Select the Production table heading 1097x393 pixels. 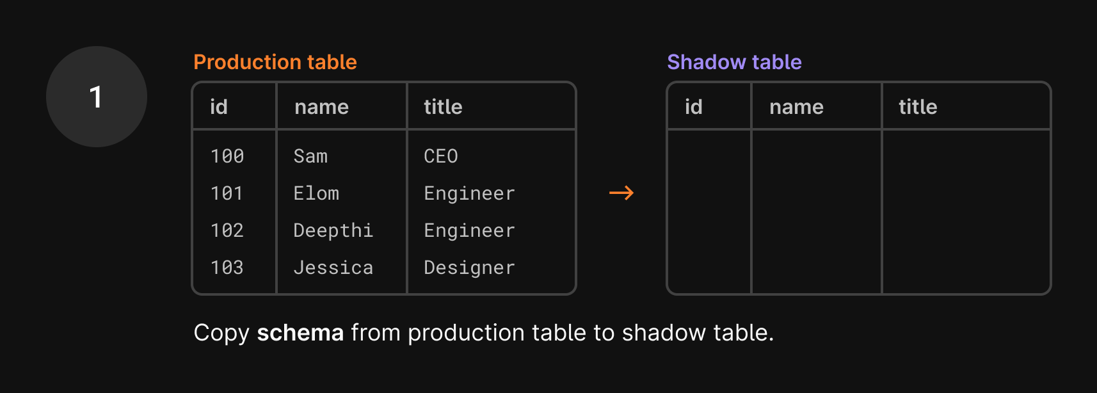coord(275,62)
